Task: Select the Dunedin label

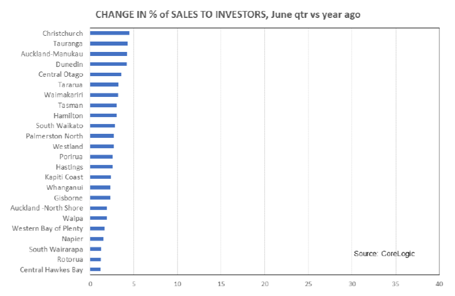Action: [x=69, y=64]
